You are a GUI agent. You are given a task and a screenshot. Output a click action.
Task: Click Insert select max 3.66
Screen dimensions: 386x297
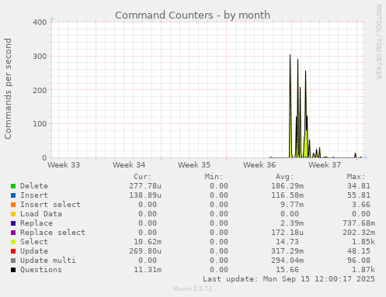click(x=361, y=205)
